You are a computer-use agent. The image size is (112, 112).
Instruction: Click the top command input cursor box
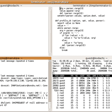[53, 73]
